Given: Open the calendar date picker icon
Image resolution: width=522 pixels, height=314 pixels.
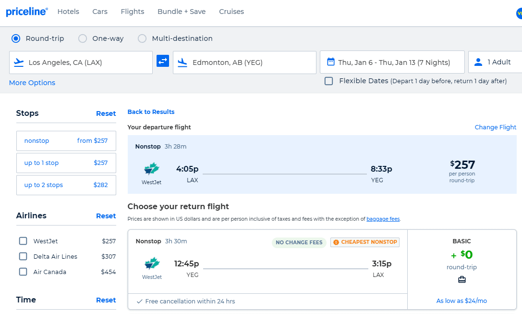Looking at the screenshot, I should coord(329,62).
